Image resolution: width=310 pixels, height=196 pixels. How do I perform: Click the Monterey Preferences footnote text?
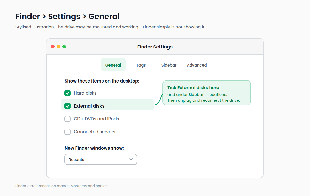click(x=61, y=186)
